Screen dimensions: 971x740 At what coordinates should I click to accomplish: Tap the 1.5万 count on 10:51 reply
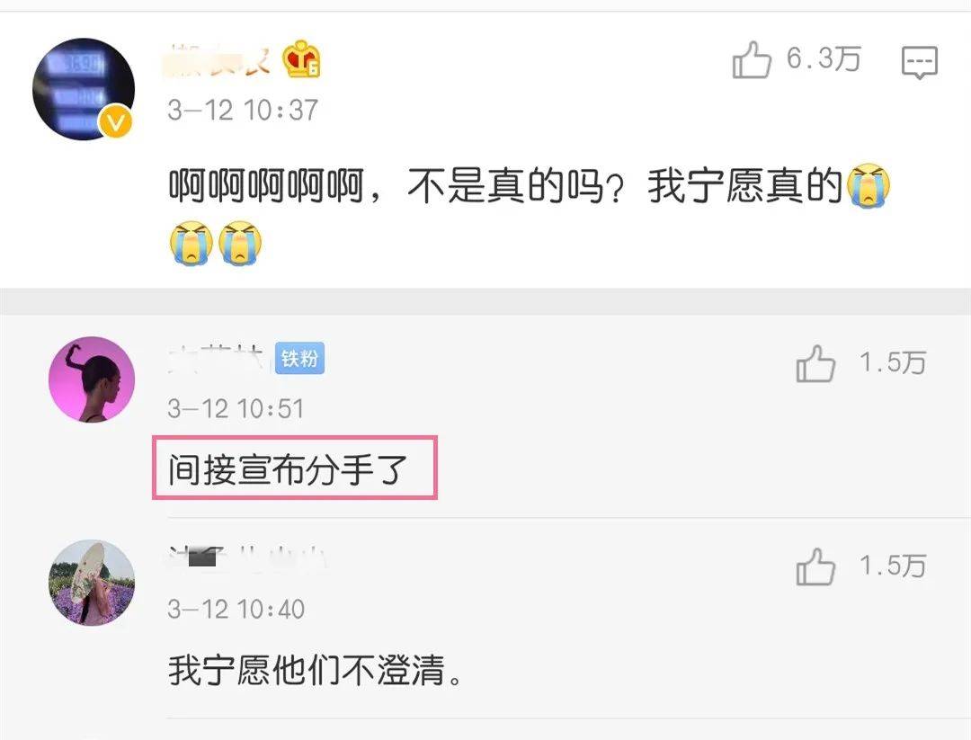893,363
